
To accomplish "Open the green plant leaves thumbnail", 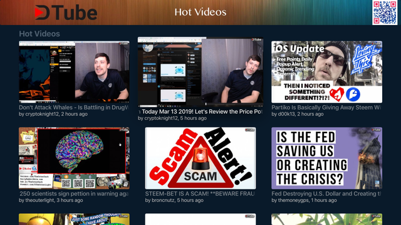I will [x=327, y=219].
